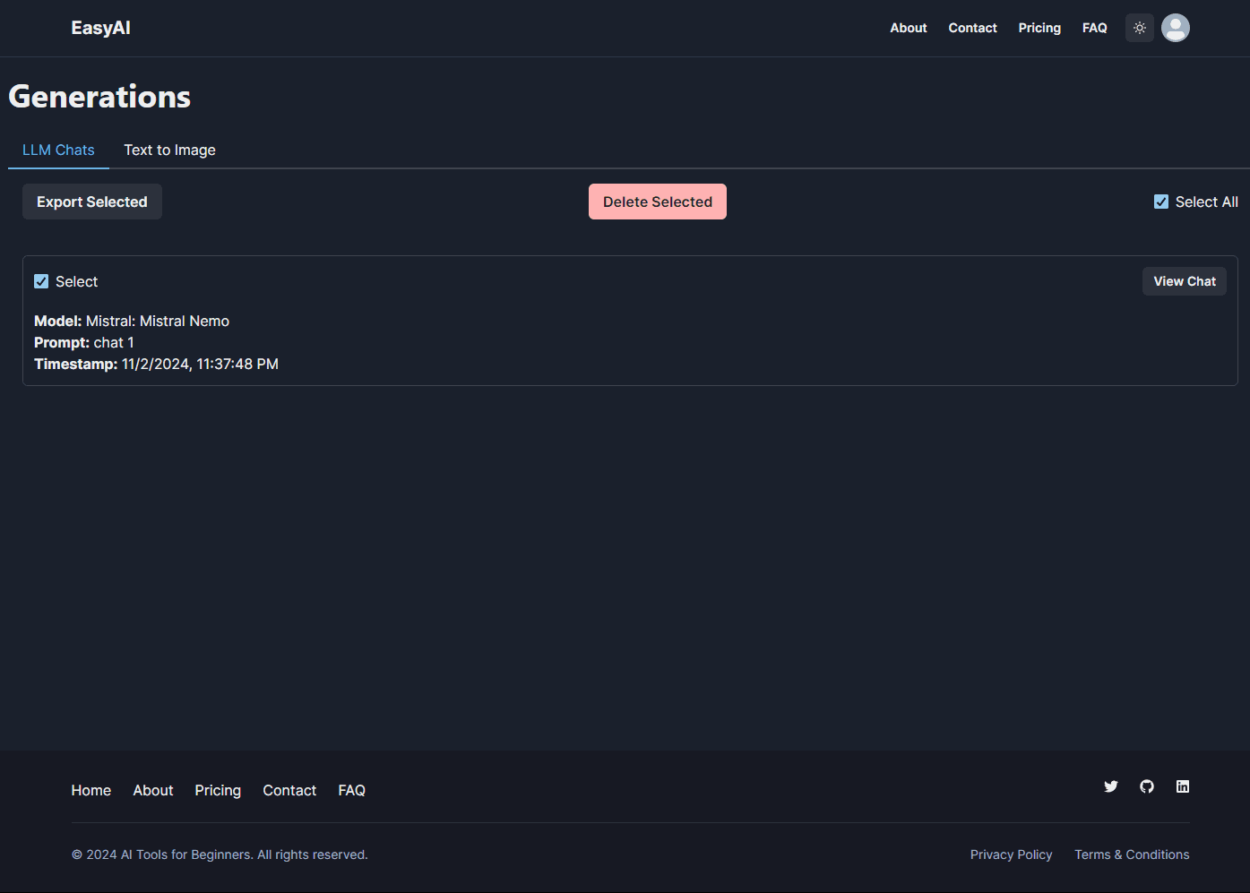The height and width of the screenshot is (893, 1250).
Task: Switch to the Text to Image tab
Action: click(169, 150)
